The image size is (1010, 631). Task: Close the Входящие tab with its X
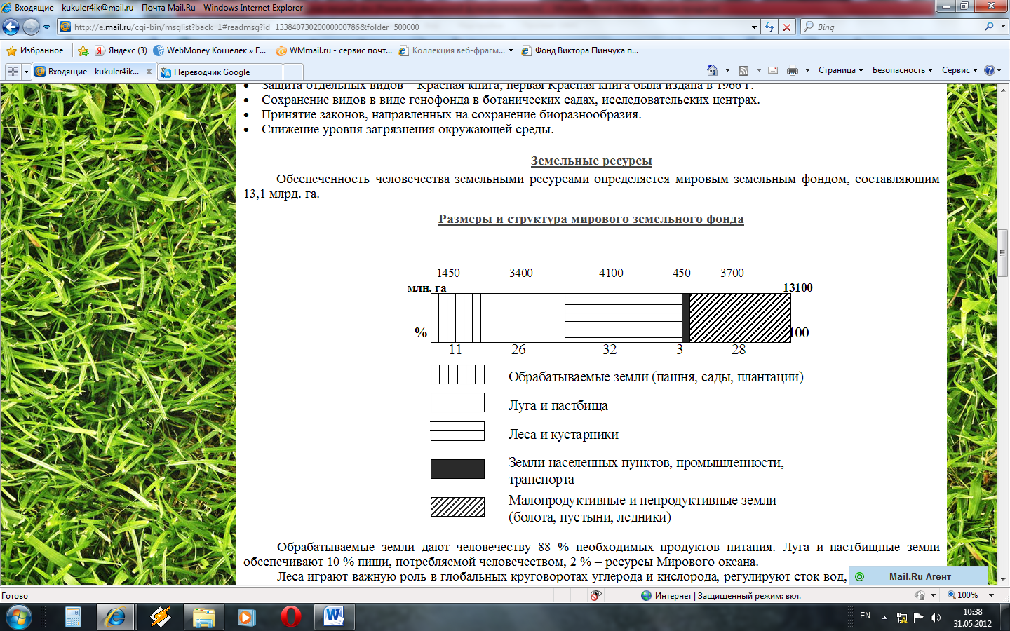point(149,72)
